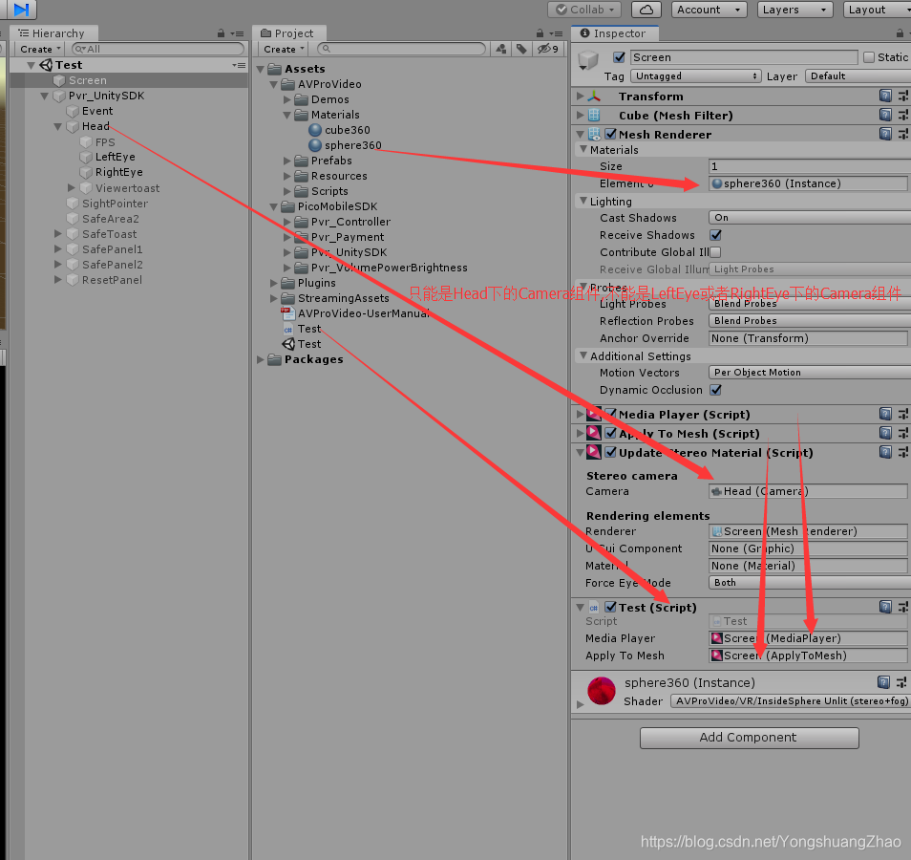Open Plugins folder in Project
Image resolution: width=911 pixels, height=860 pixels.
[x=316, y=283]
